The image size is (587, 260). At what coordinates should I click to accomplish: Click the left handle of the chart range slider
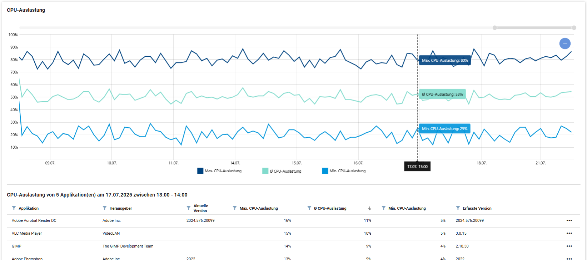coord(495,28)
